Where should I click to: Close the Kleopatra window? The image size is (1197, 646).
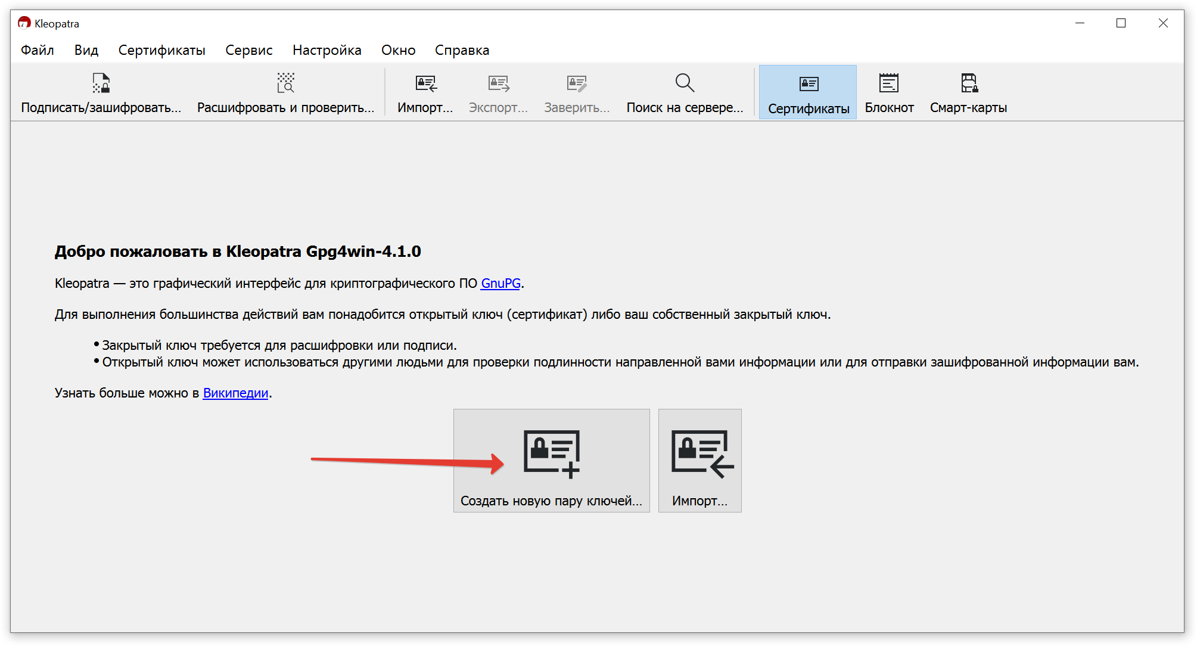tap(1163, 23)
